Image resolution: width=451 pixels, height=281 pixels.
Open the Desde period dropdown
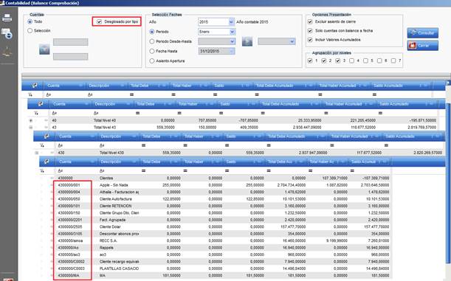232,41
